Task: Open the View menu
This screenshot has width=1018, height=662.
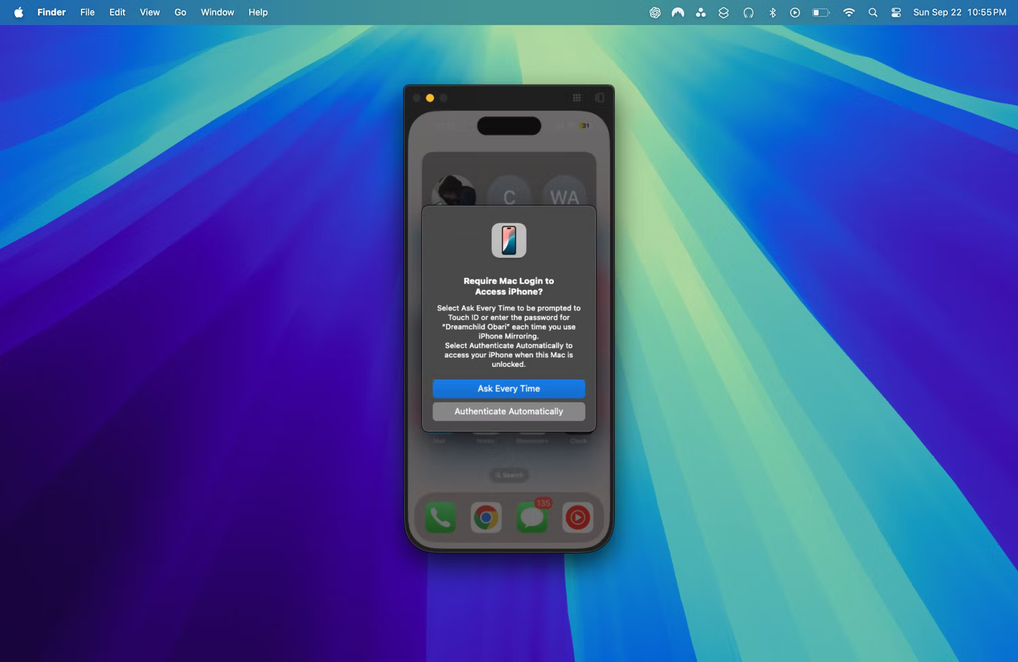Action: tap(150, 12)
